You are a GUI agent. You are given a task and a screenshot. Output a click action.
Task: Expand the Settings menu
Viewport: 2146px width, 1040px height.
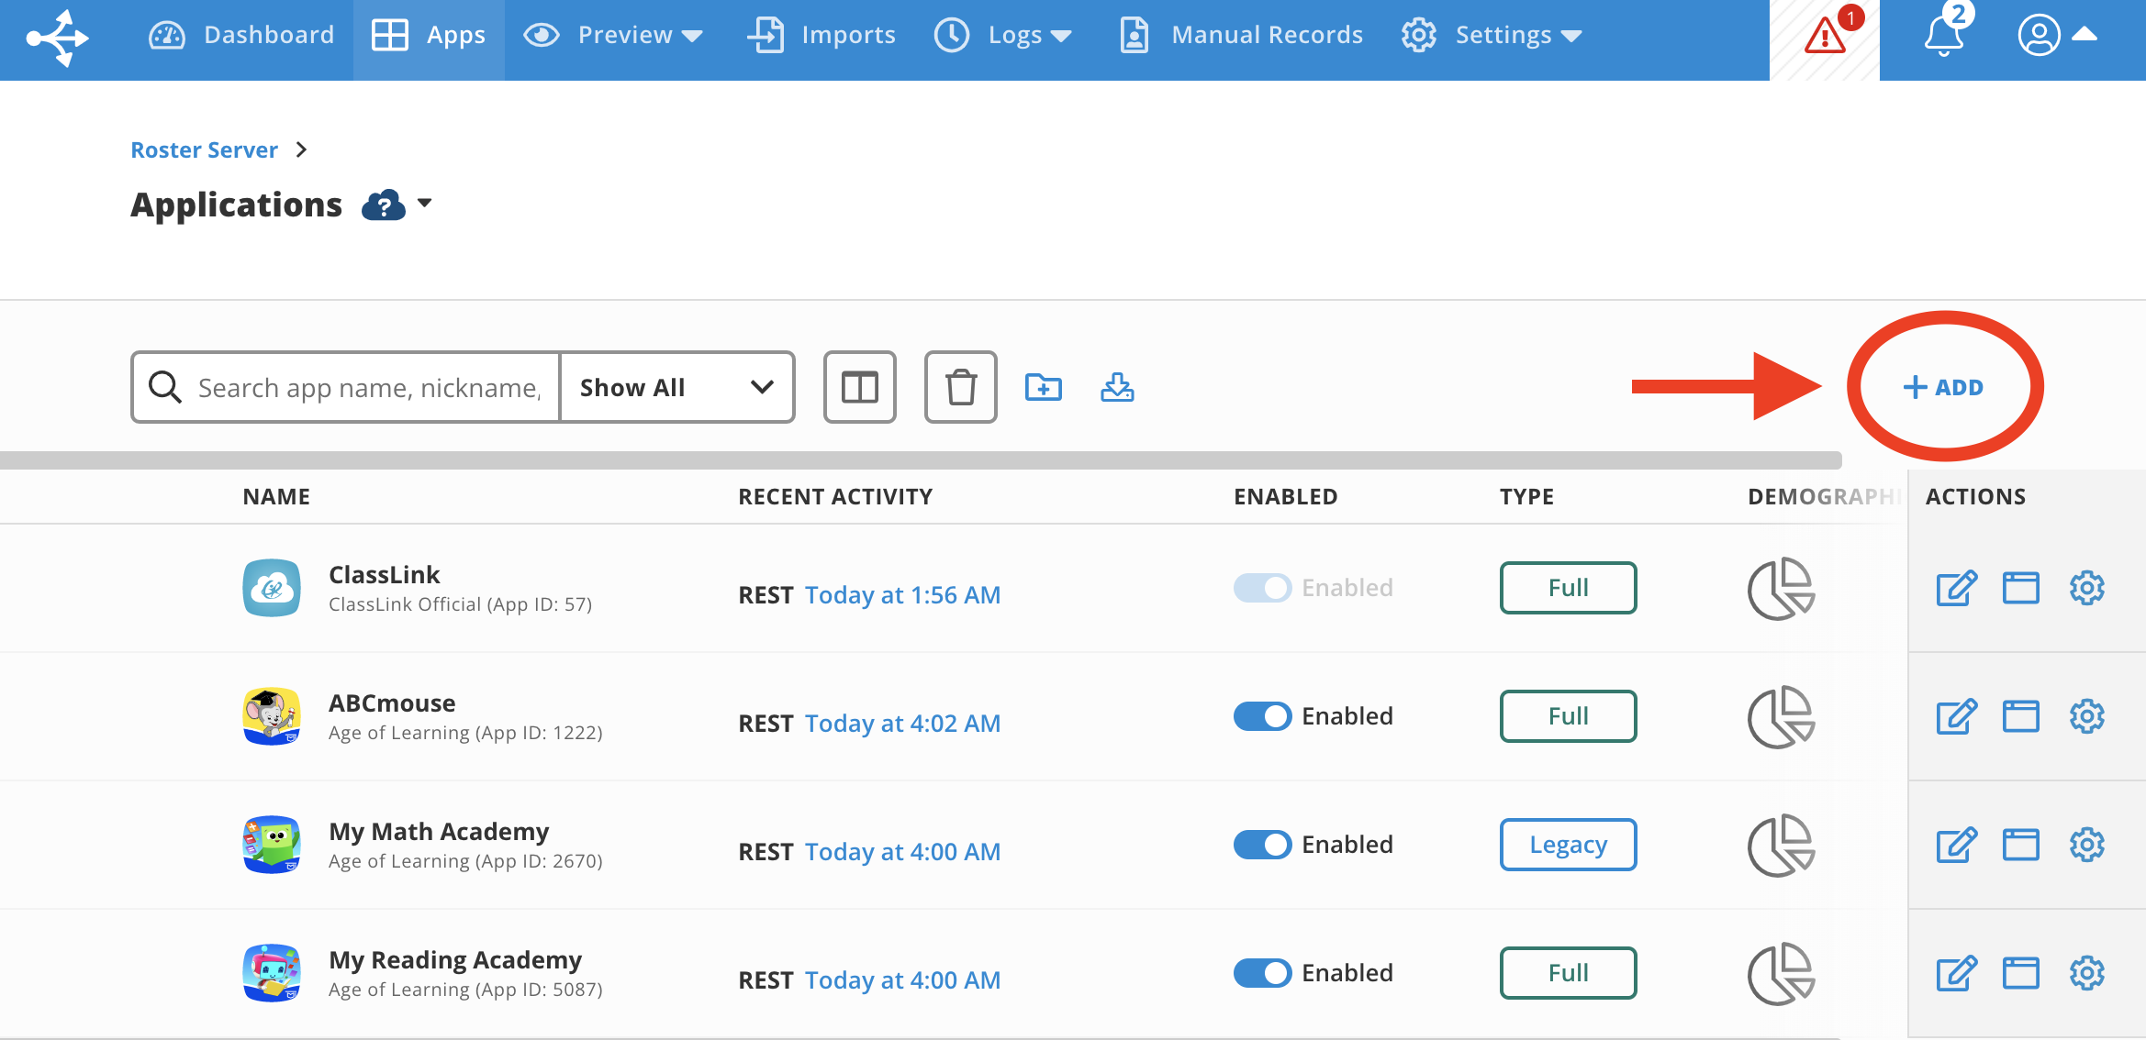pos(1492,35)
